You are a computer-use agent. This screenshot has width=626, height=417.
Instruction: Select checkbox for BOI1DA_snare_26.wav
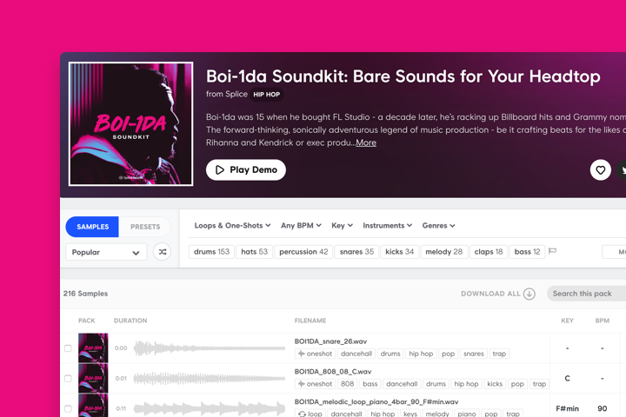(x=68, y=348)
